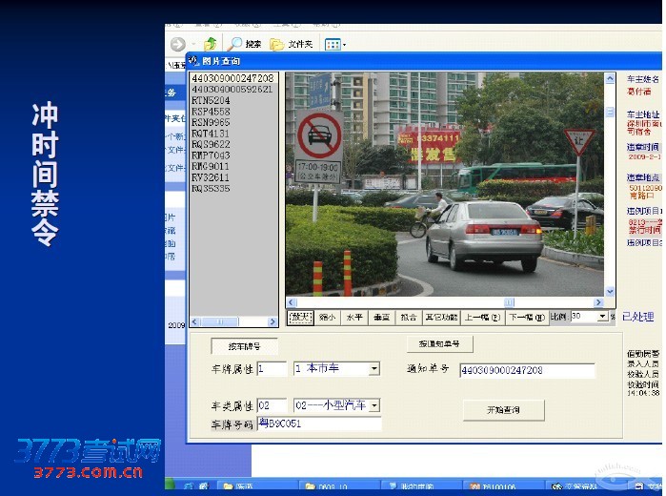Select plate RTN5204 in the list

pyautogui.click(x=211, y=99)
